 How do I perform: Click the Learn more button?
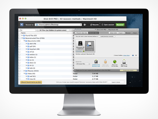tap(116, 82)
